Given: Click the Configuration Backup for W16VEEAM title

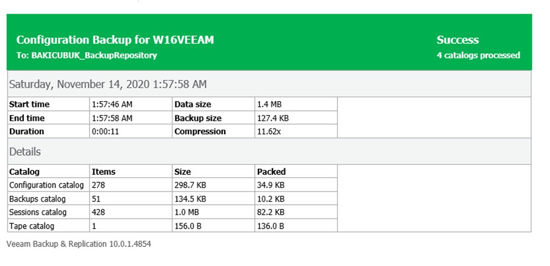Looking at the screenshot, I should (x=115, y=40).
